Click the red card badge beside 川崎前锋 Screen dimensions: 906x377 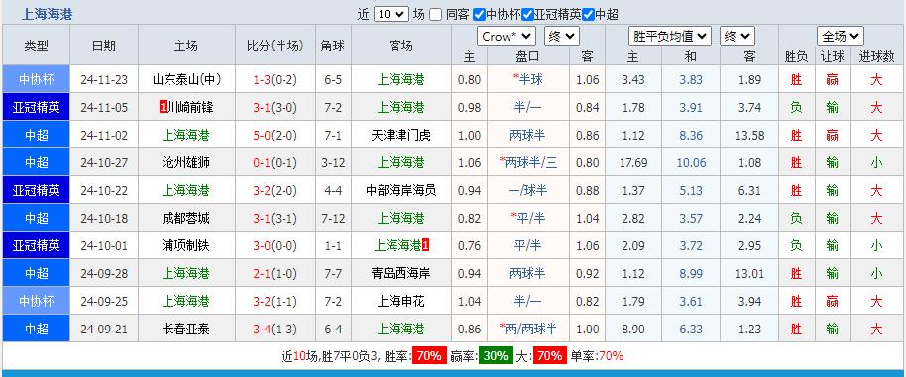[163, 107]
